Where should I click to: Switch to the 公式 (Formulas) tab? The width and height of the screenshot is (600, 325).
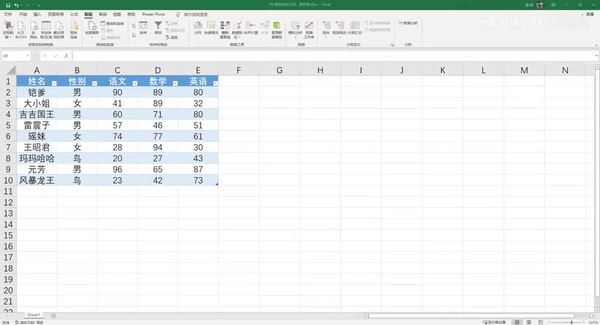[74, 15]
